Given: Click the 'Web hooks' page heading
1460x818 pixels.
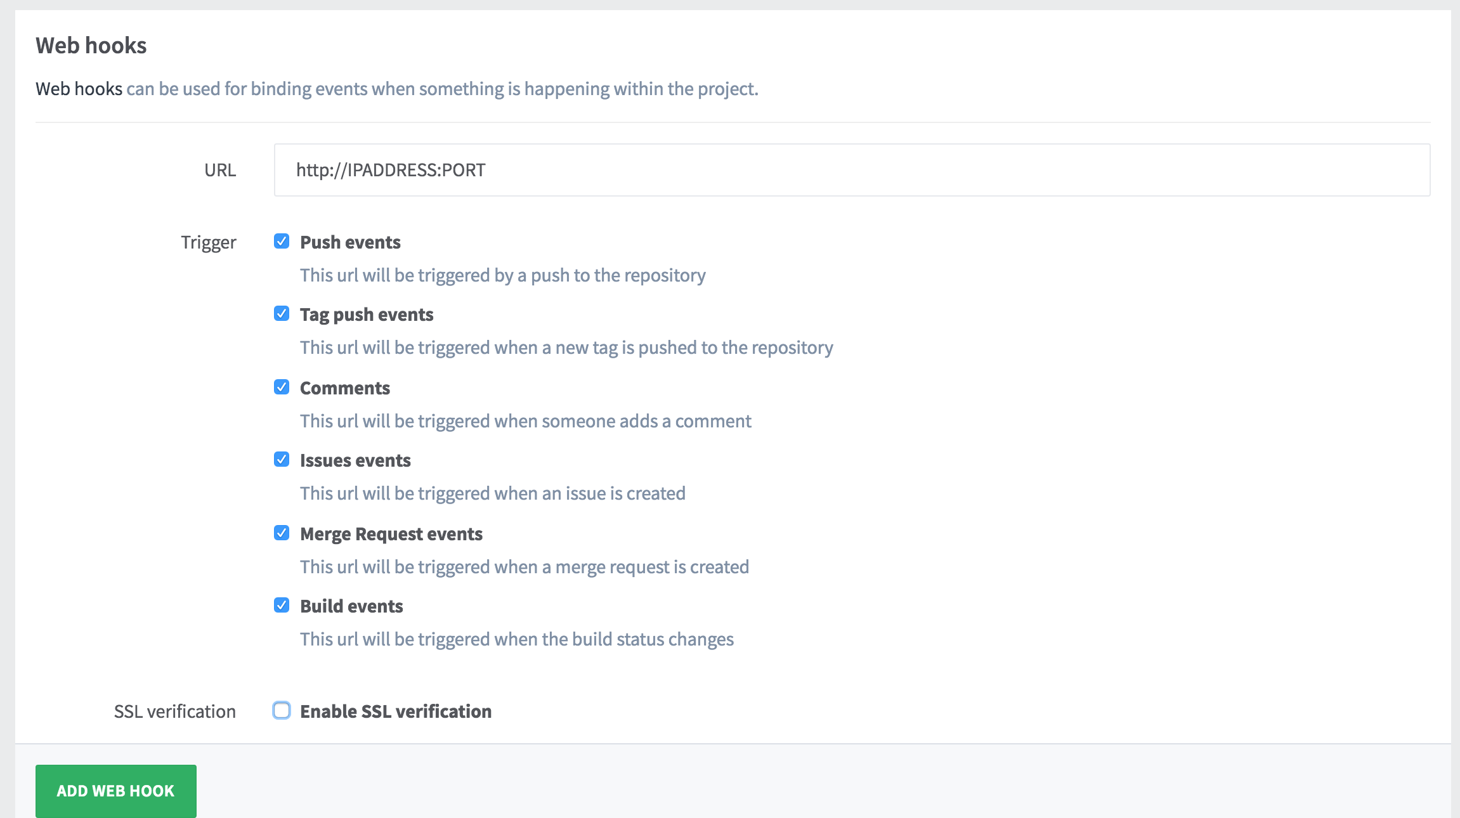Looking at the screenshot, I should 91,46.
